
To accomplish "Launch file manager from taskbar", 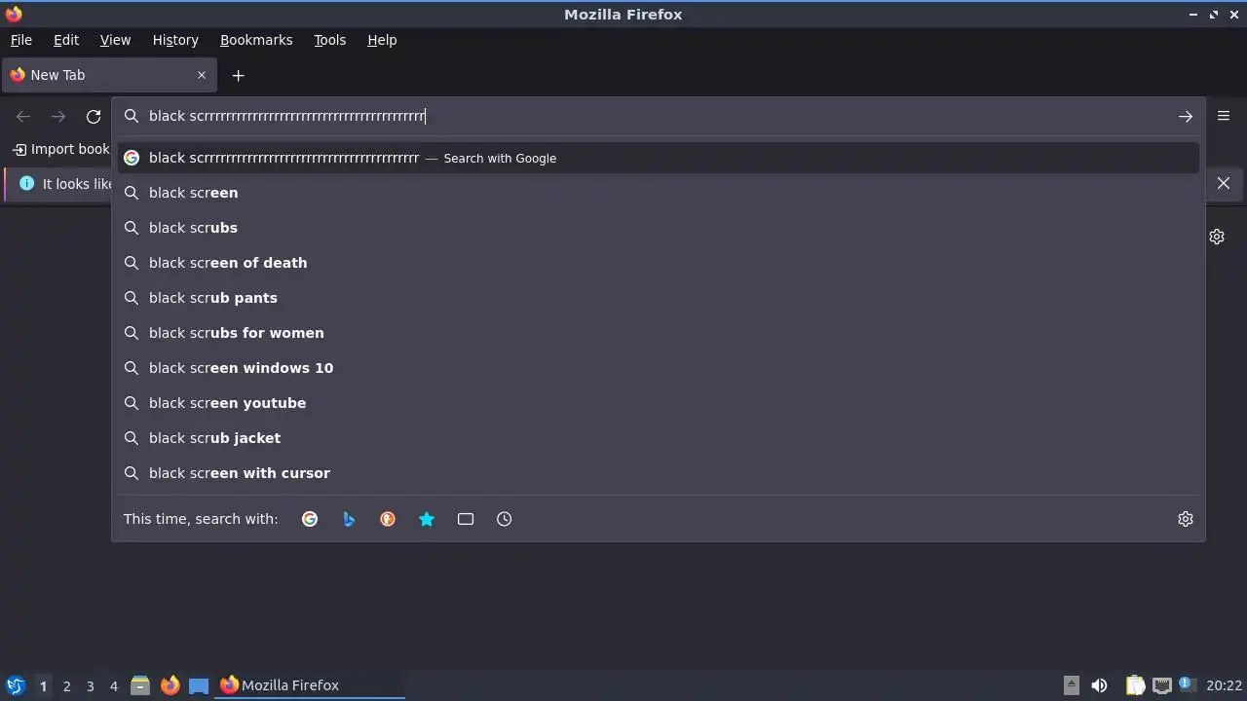I will [x=140, y=685].
